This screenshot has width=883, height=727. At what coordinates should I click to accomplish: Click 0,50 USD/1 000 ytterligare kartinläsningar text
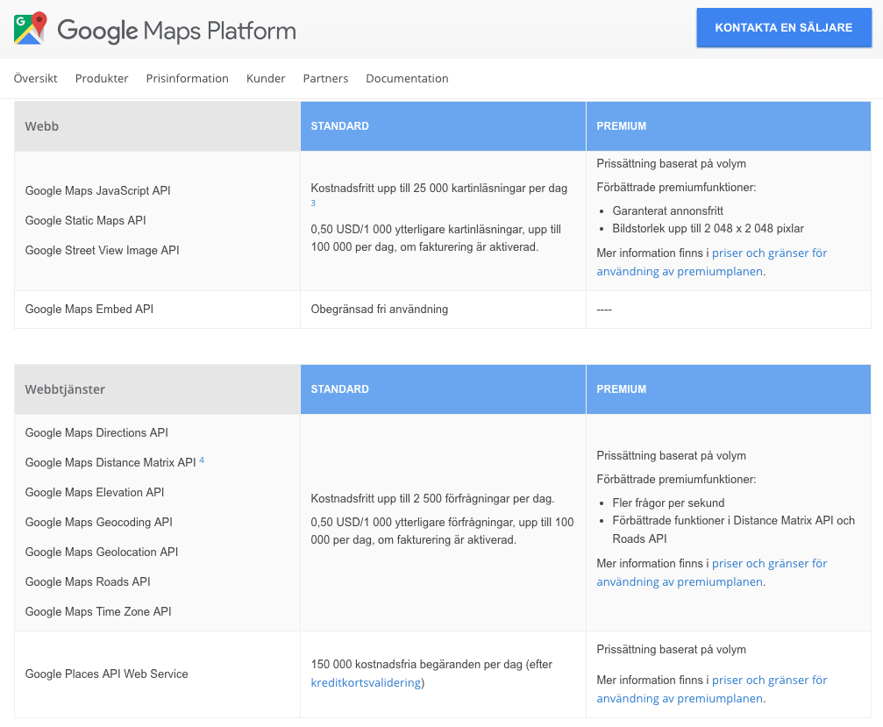[437, 239]
